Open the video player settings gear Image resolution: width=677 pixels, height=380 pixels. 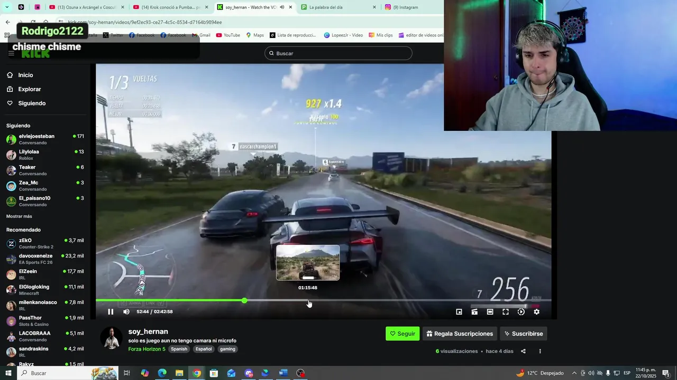pyautogui.click(x=536, y=312)
